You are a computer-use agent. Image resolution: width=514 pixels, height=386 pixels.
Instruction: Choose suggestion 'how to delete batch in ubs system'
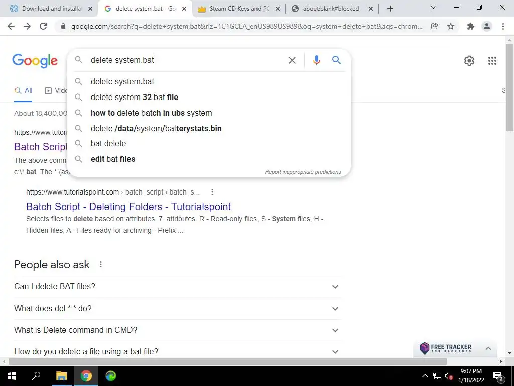click(209, 113)
